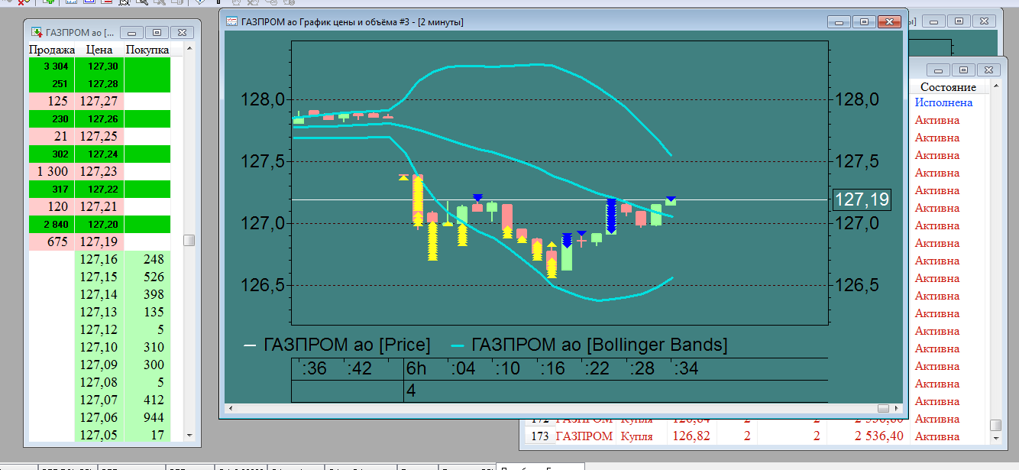Minimize the ГАЗПРОМ ао order book window
Viewport: 1019px width, 470px height.
[x=132, y=32]
